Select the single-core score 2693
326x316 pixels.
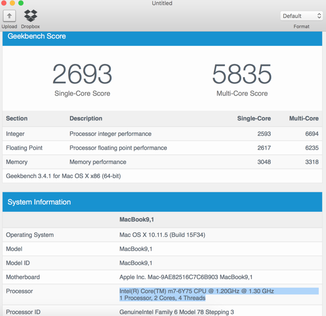coord(82,74)
